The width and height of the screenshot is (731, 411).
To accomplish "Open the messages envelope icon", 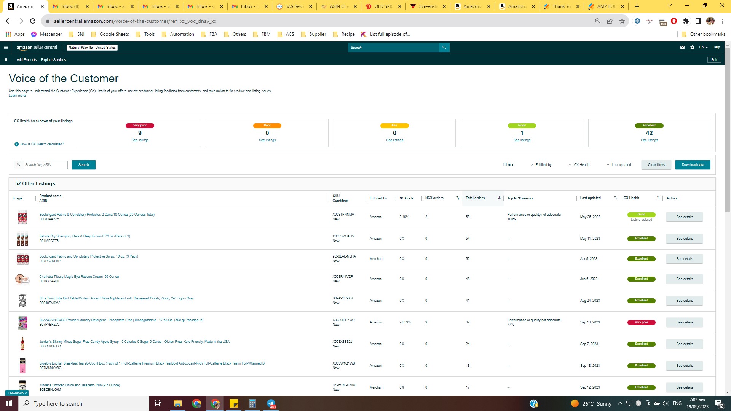I will coord(682,48).
